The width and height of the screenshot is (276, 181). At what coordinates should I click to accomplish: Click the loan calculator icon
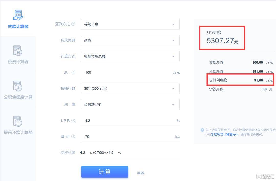18,15
